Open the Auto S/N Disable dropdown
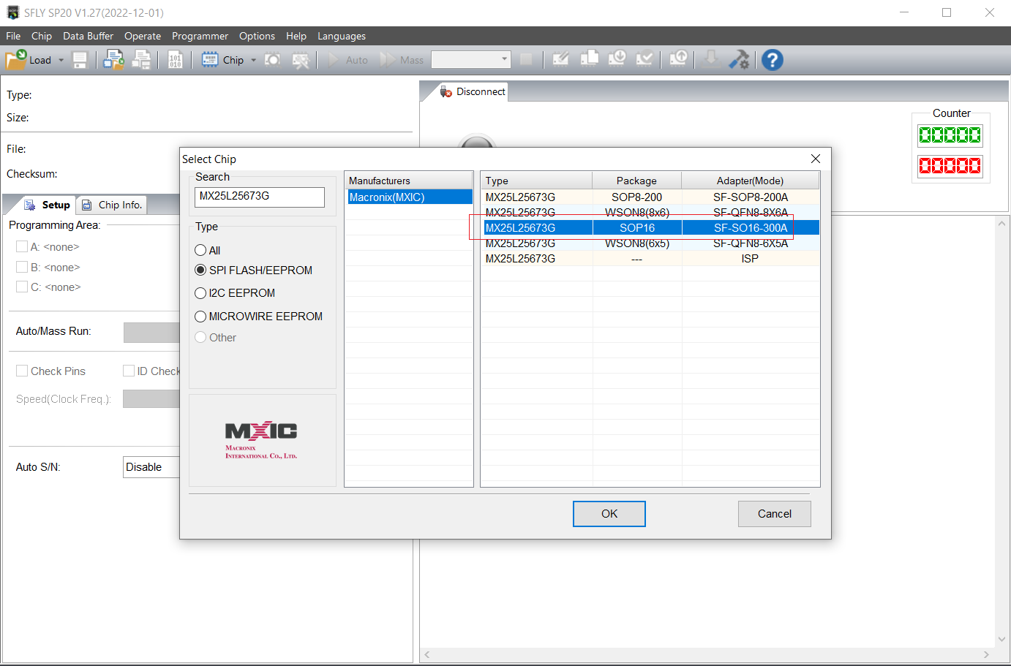1011x666 pixels. (x=151, y=467)
